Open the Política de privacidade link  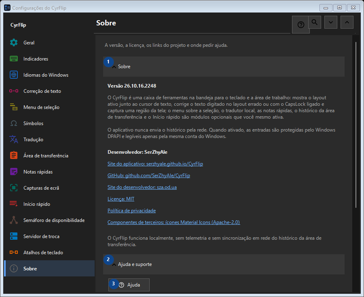131,211
